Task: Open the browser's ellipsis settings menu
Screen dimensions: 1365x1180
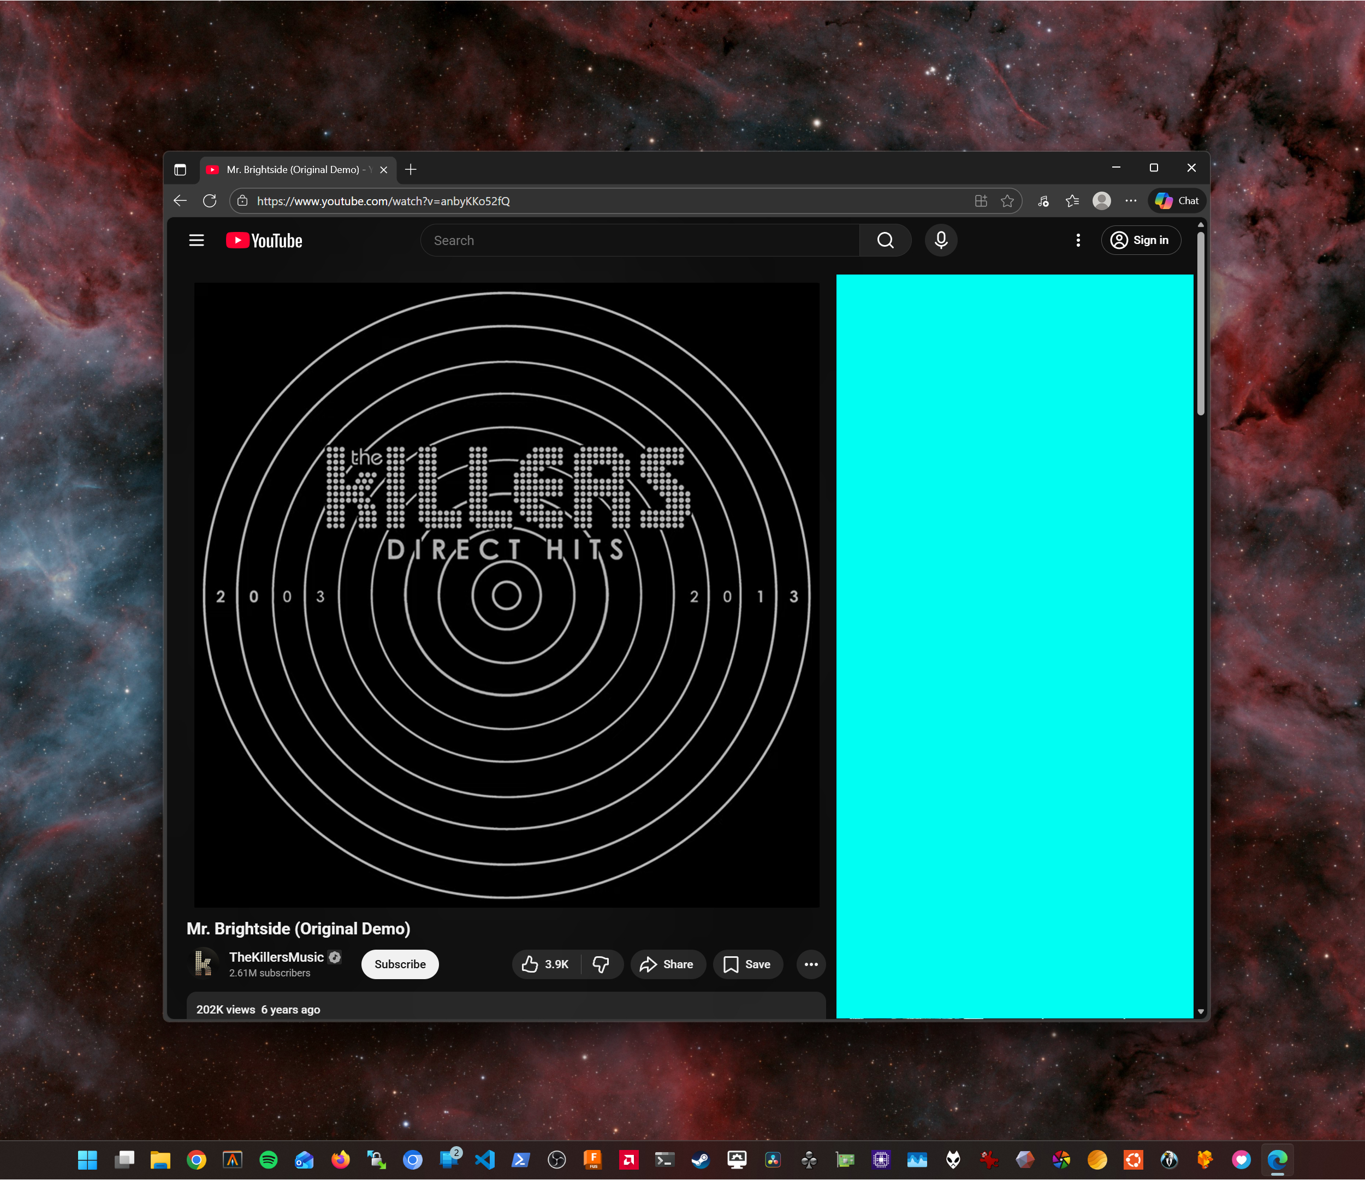Action: [1130, 201]
